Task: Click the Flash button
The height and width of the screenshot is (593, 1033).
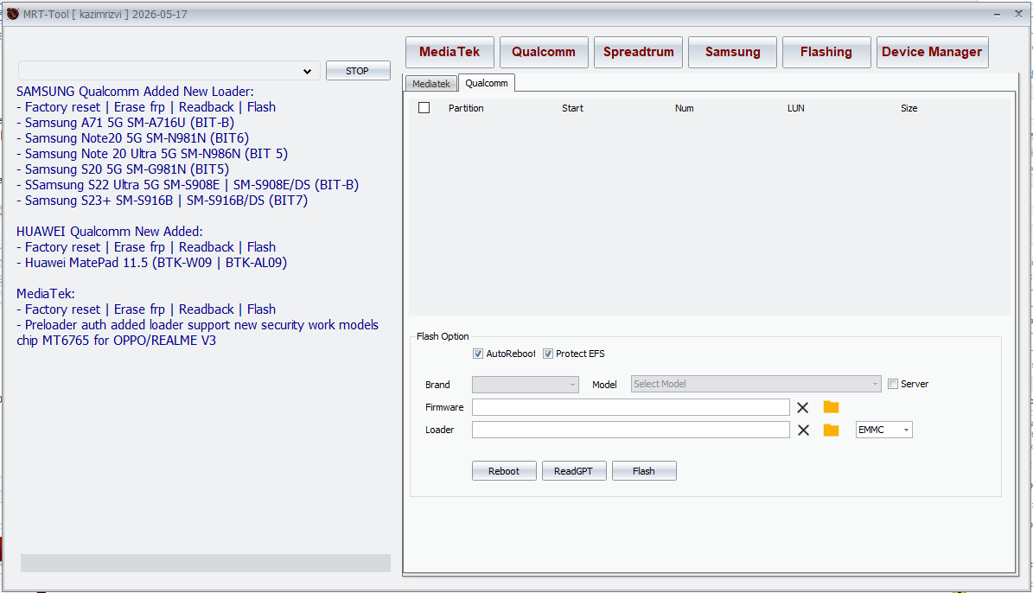Action: [644, 471]
